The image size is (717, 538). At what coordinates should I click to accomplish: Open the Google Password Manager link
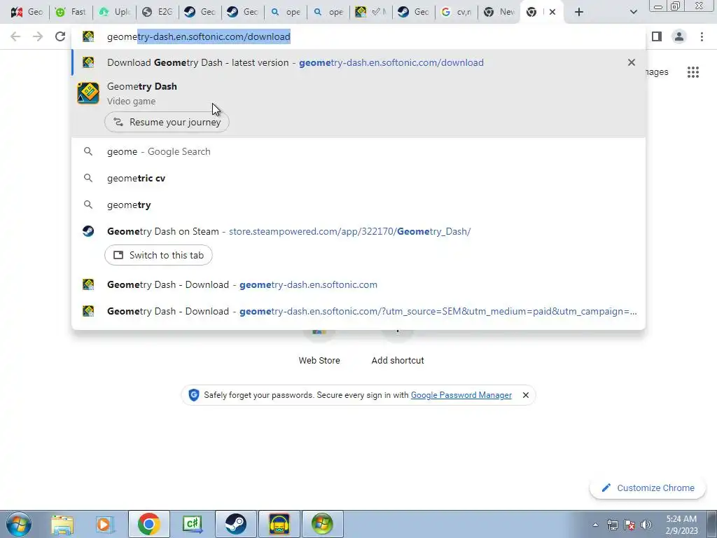461,395
